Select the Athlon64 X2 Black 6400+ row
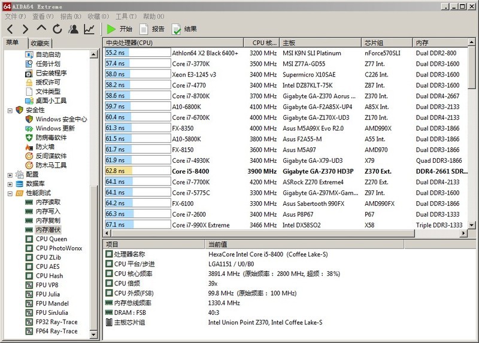The width and height of the screenshot is (479, 343). coord(286,53)
